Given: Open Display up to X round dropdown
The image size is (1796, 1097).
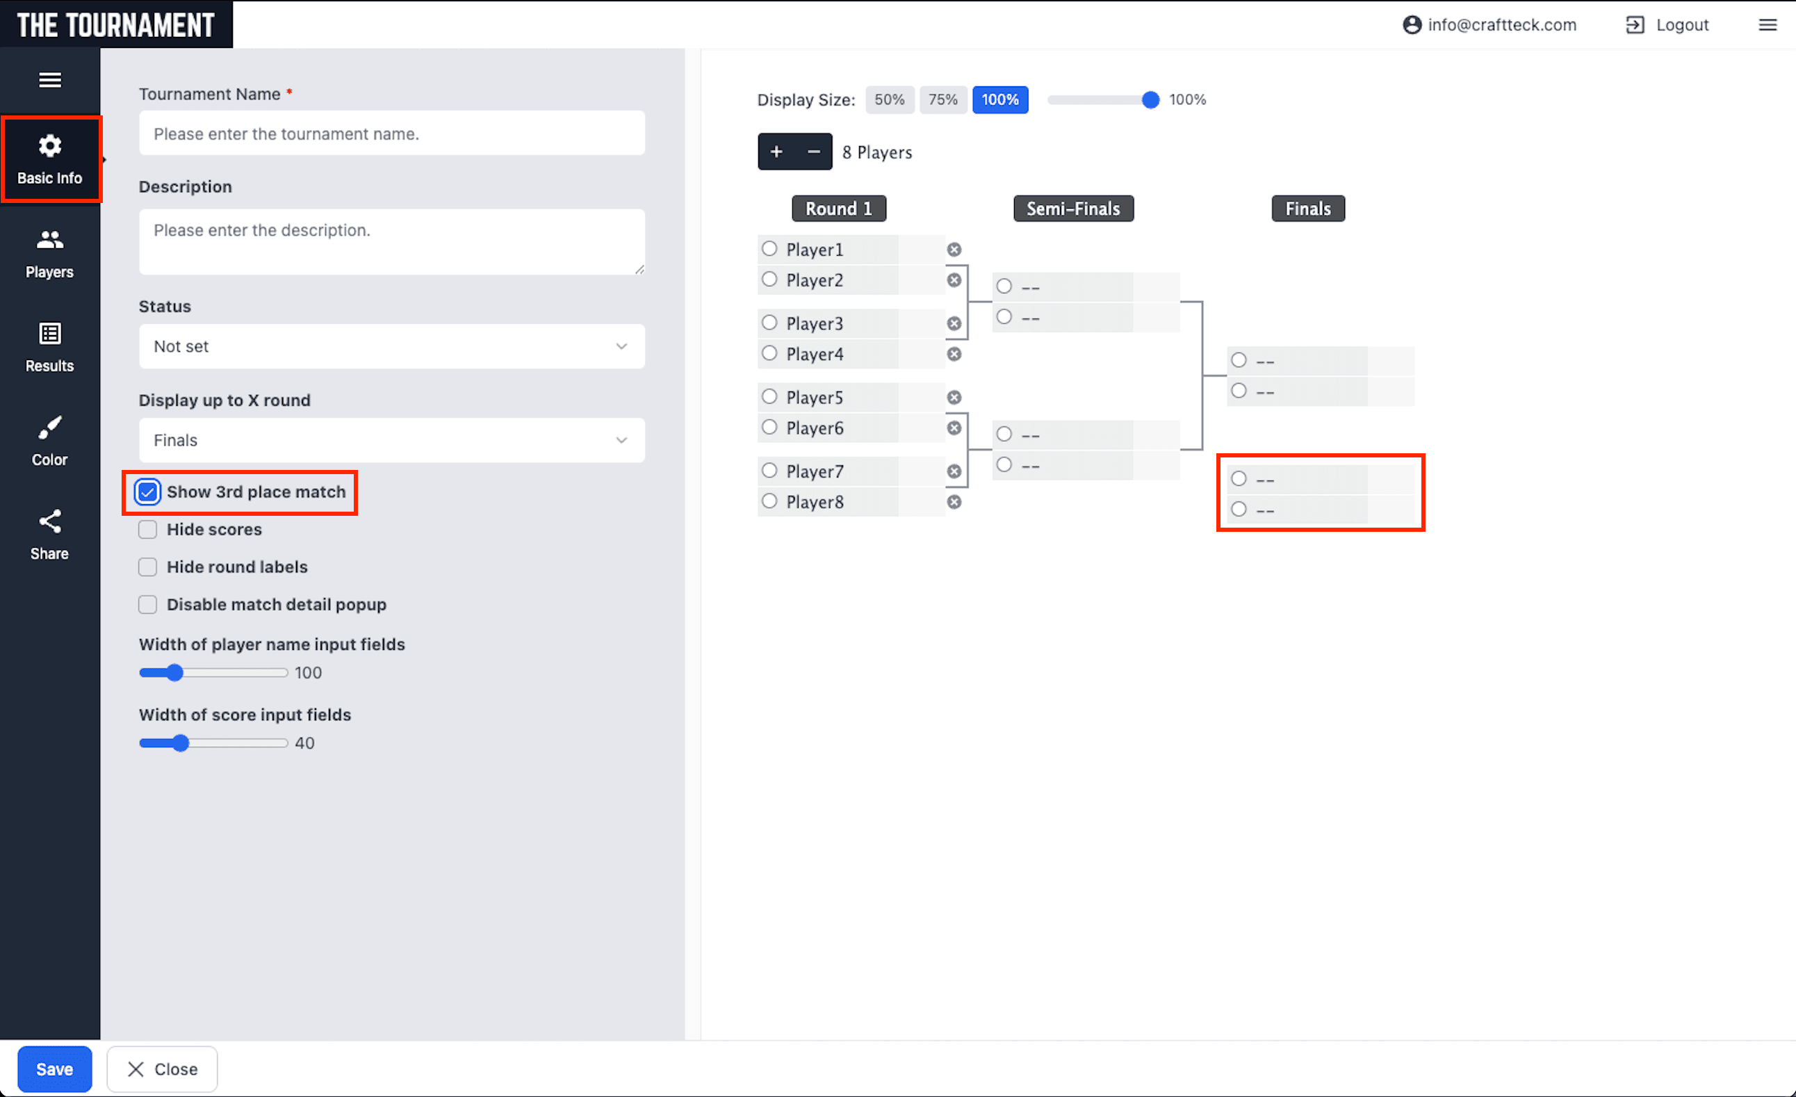Looking at the screenshot, I should 391,440.
